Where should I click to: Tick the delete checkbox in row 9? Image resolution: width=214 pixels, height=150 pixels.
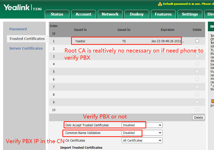pos(197,102)
